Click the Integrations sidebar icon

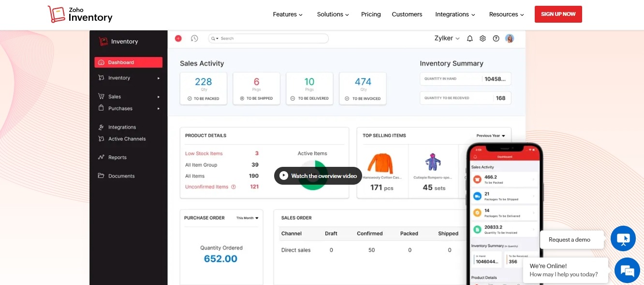tap(101, 127)
